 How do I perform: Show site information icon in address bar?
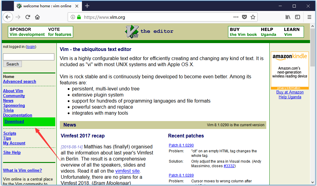[73, 17]
